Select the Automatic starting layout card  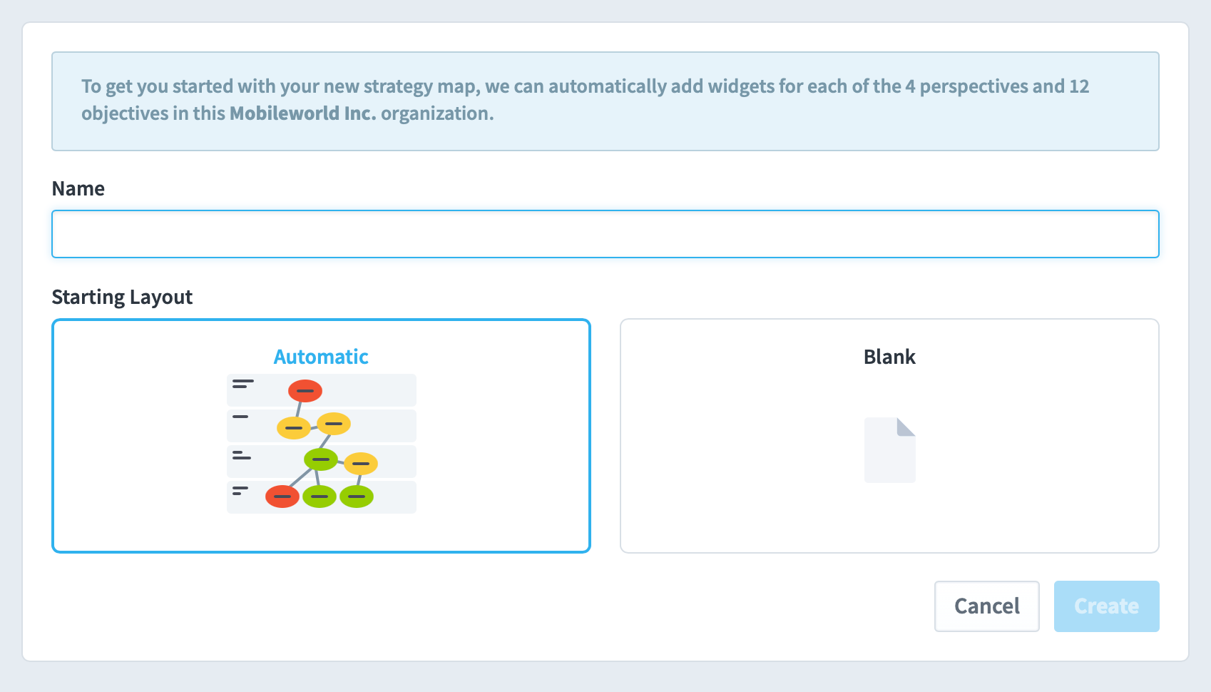pyautogui.click(x=321, y=436)
